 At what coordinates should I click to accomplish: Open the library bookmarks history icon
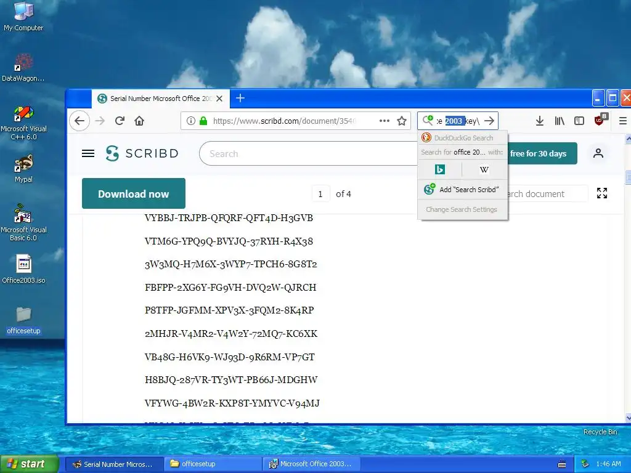560,121
